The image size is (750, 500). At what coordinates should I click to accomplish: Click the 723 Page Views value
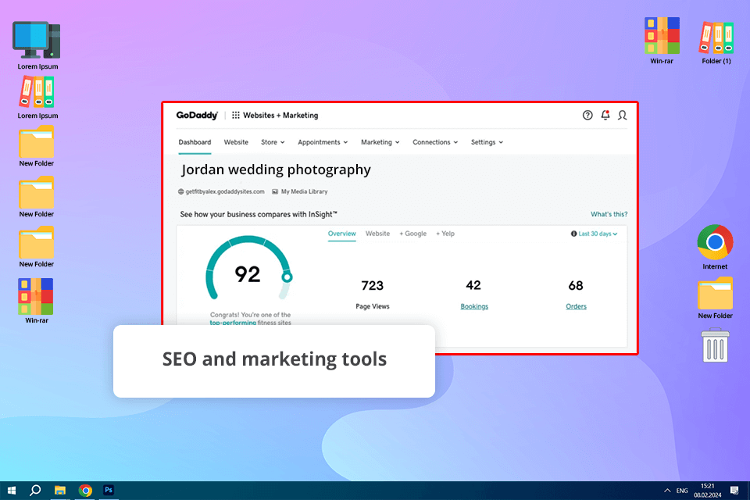372,286
